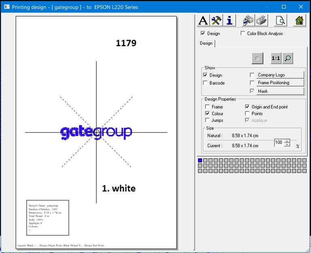Toggle the top Design checkbox
The width and height of the screenshot is (311, 253).
[203, 33]
